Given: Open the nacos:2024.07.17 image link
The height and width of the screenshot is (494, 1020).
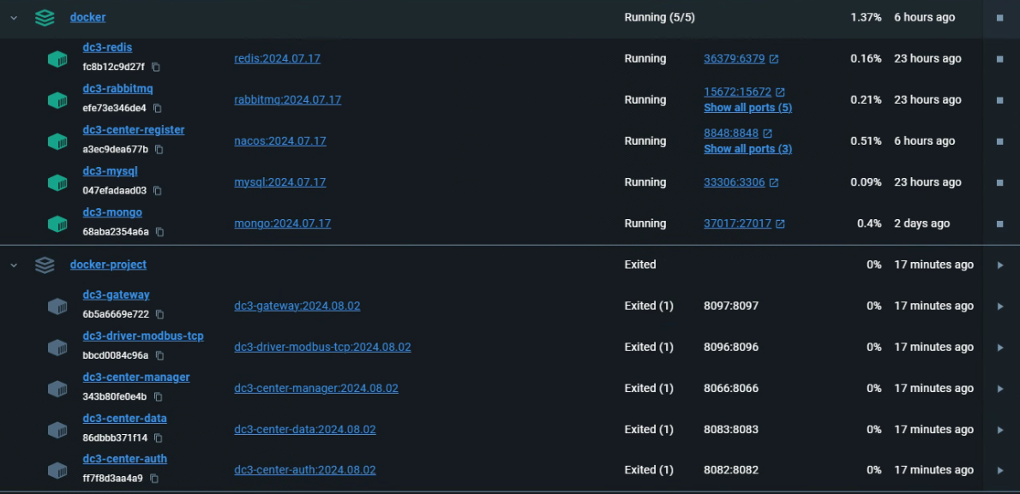Looking at the screenshot, I should [x=279, y=141].
